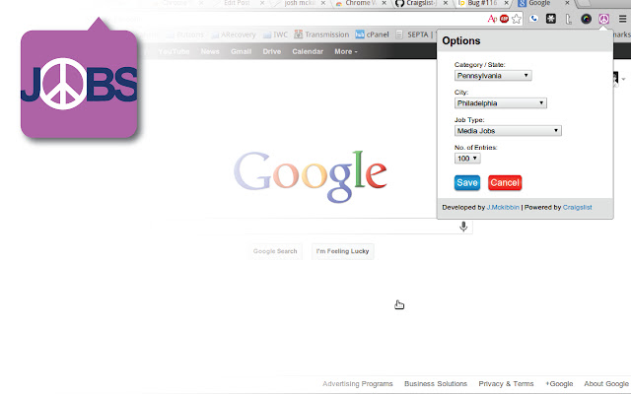The height and width of the screenshot is (394, 631).
Task: Click the I'm Feeling Lucky button
Action: [342, 251]
